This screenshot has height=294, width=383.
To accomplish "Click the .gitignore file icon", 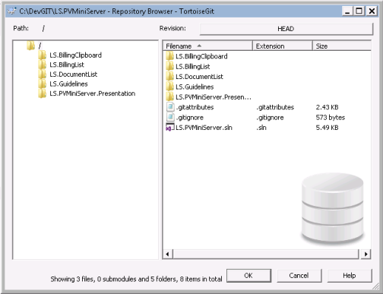I will point(170,117).
